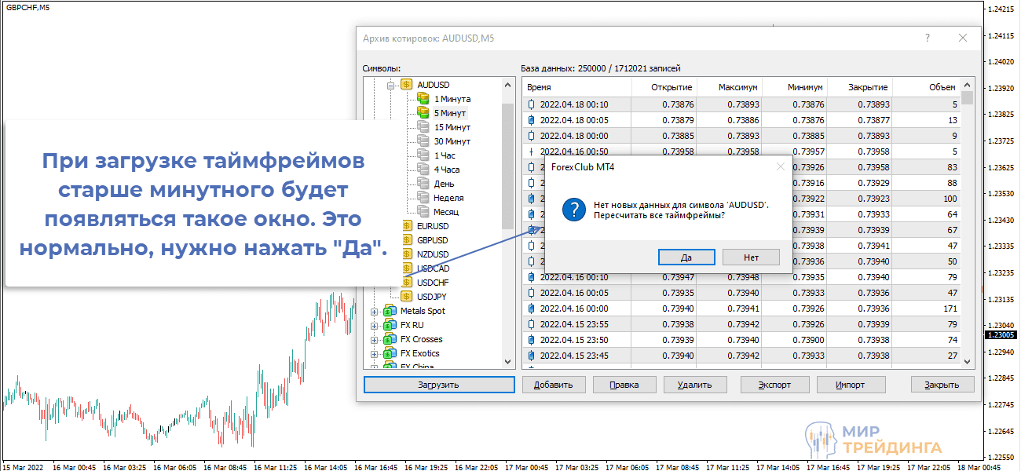Click the EURUSD currency symbol icon
1021x471 pixels.
coord(407,226)
